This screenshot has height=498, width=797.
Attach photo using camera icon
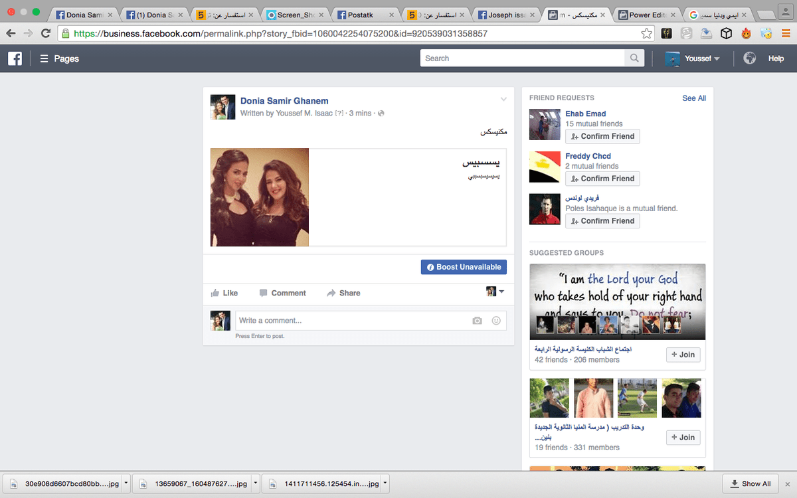click(x=477, y=321)
